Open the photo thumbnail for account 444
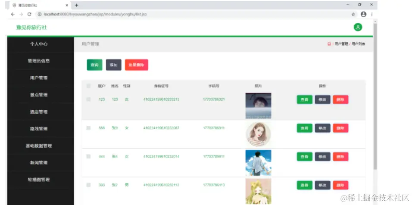Screen dimensions: 412x205 pyautogui.click(x=258, y=163)
